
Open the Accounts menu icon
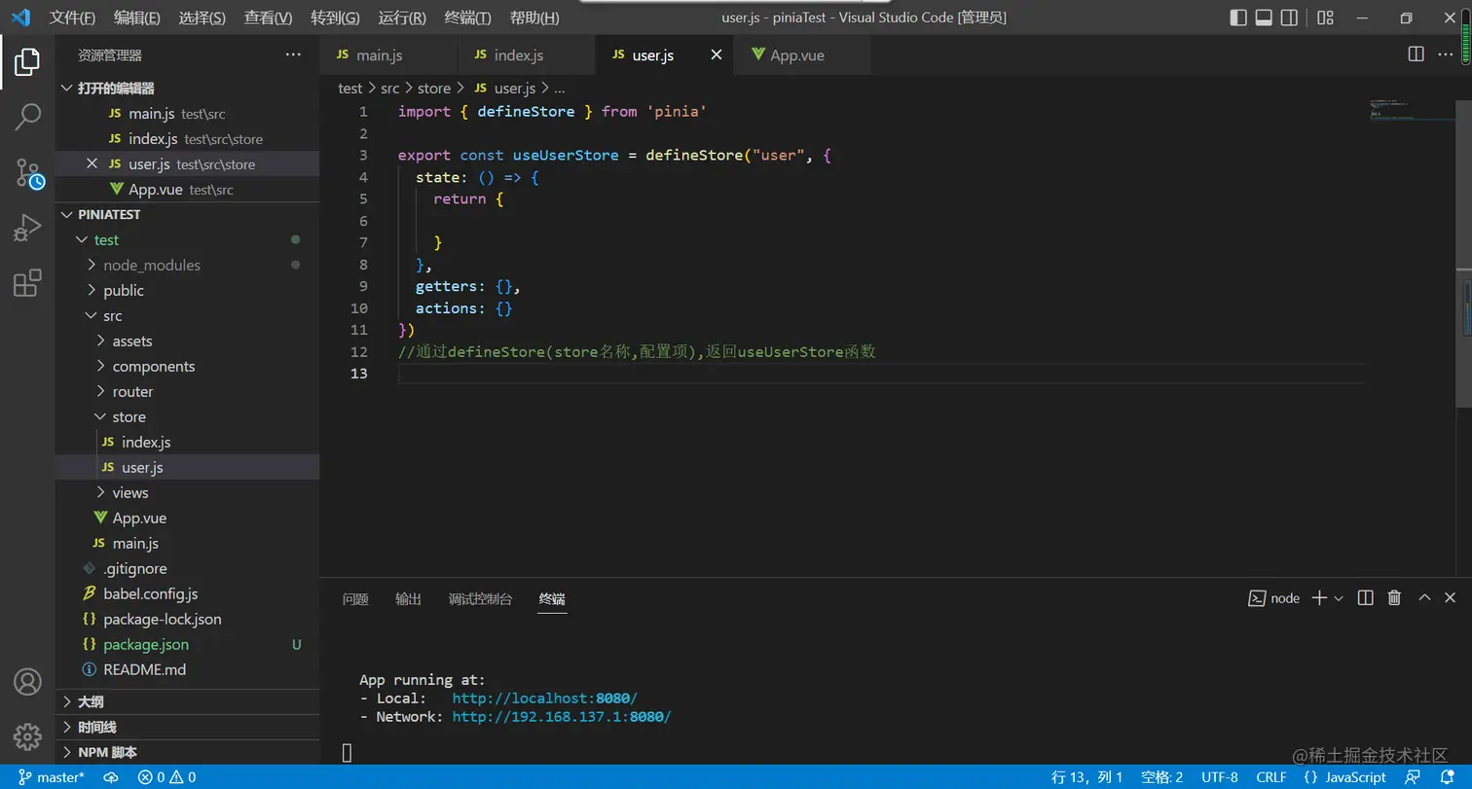pyautogui.click(x=27, y=682)
